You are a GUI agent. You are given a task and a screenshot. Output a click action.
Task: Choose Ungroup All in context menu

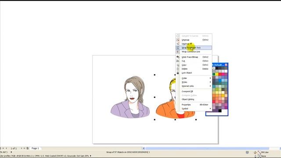click(194, 44)
